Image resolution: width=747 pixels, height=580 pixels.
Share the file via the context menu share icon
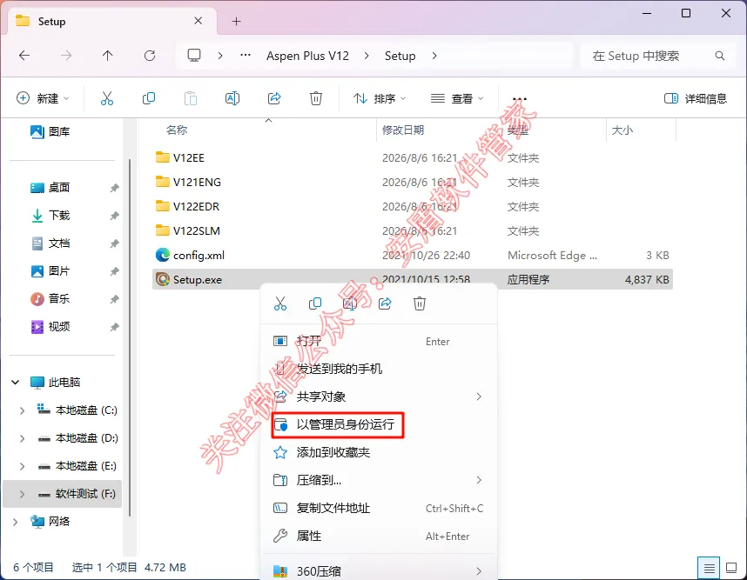pos(385,303)
